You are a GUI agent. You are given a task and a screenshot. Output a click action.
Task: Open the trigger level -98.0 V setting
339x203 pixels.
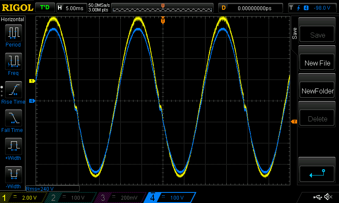[312, 8]
